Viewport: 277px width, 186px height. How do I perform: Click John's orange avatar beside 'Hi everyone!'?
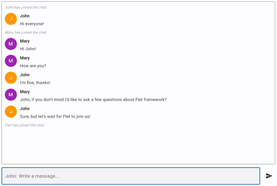[11, 19]
